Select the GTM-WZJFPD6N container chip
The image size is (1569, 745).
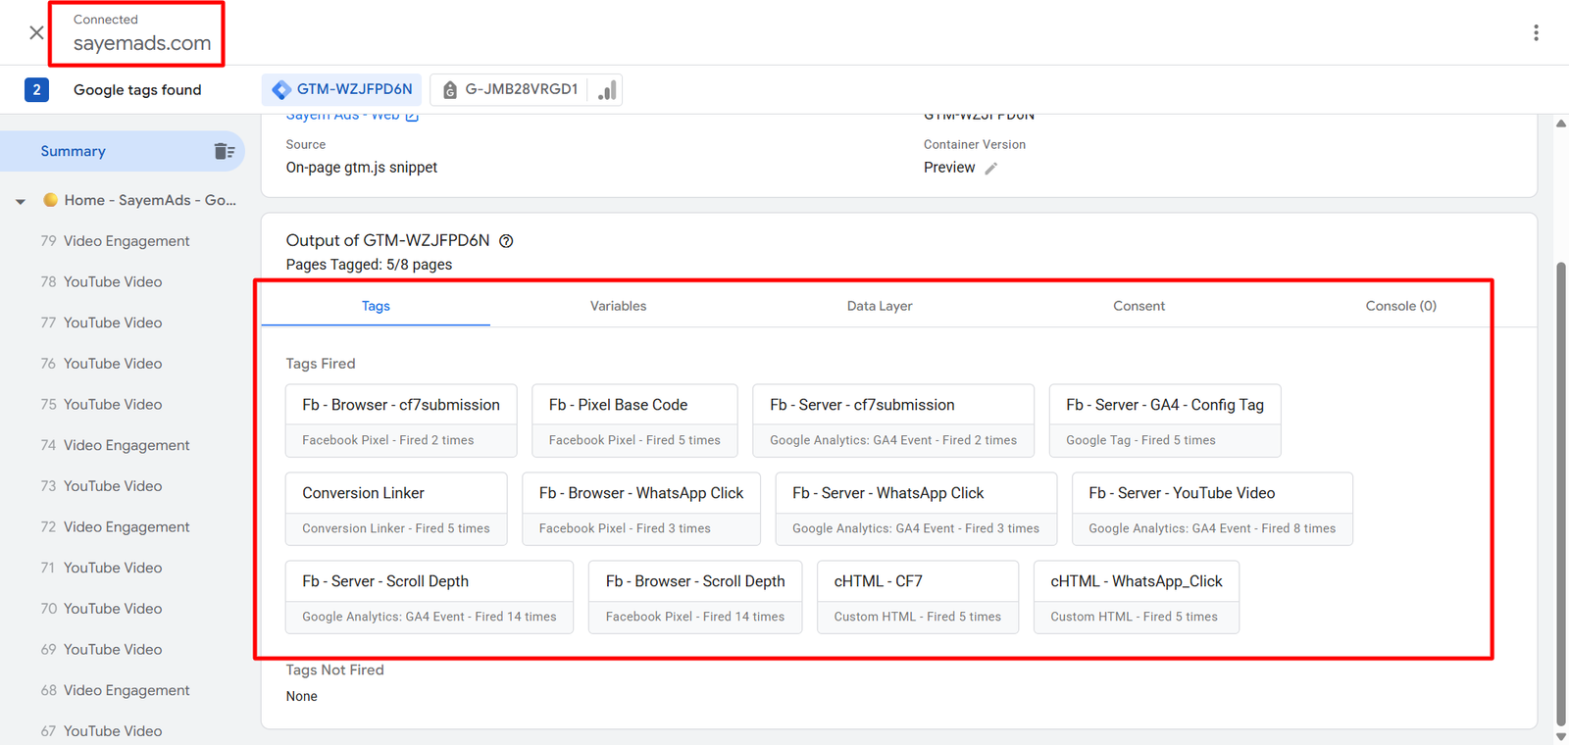[x=342, y=89]
